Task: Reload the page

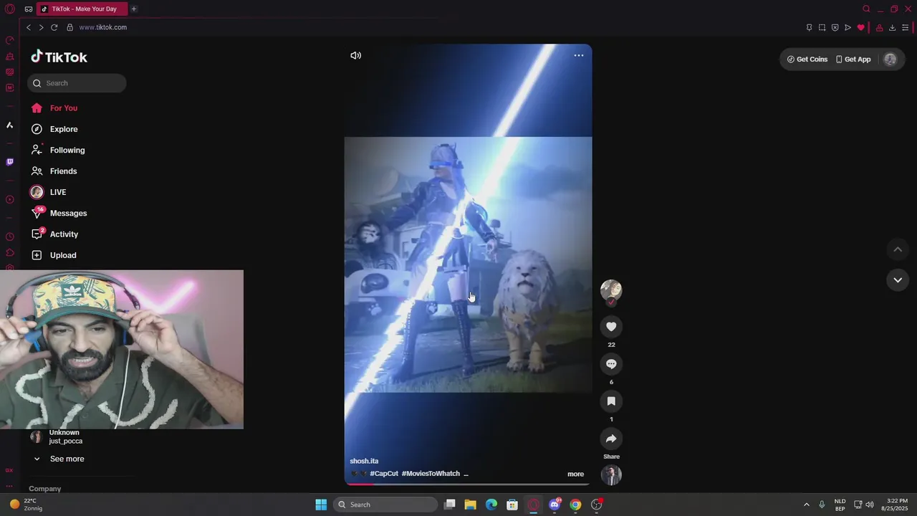Action: [x=54, y=27]
